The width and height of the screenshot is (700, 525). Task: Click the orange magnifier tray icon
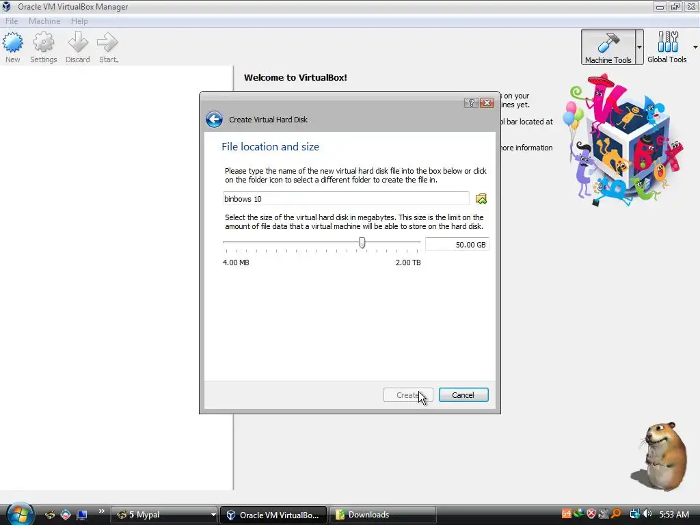[616, 514]
